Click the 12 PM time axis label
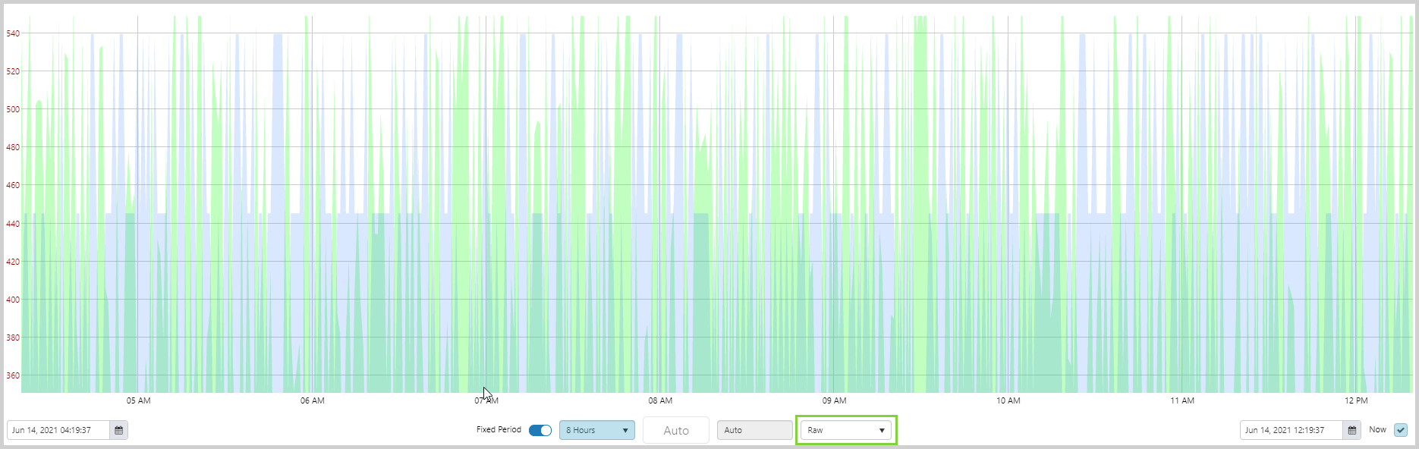The image size is (1419, 449). coord(1356,400)
